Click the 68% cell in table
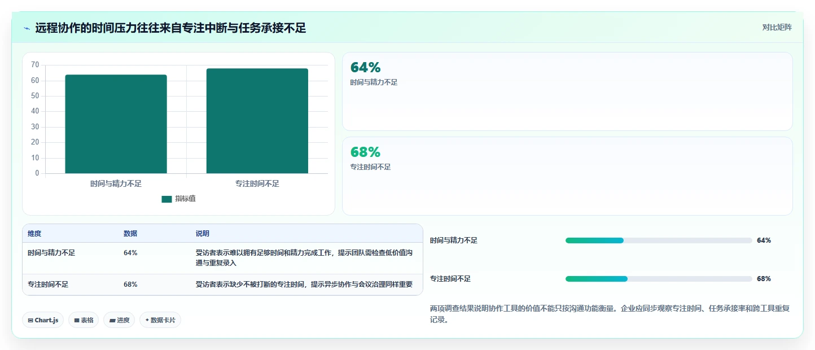815x350 pixels. (x=130, y=285)
